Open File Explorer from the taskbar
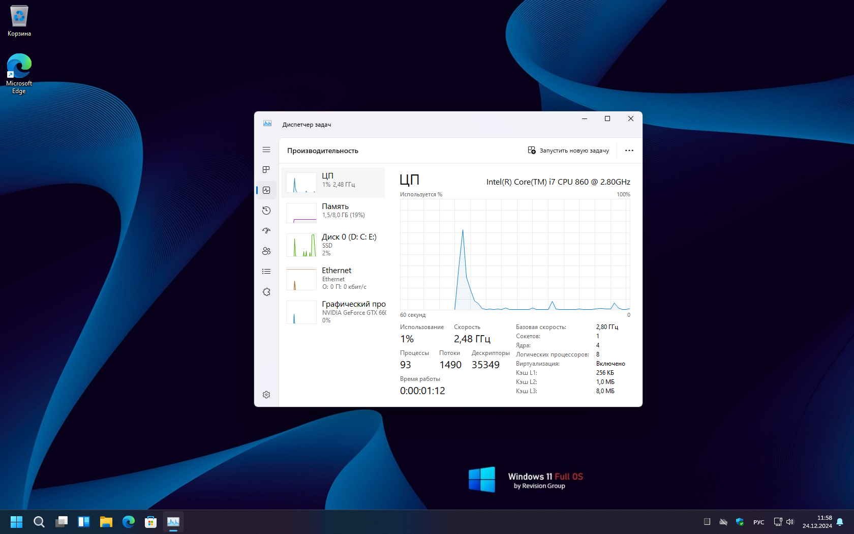 point(106,522)
